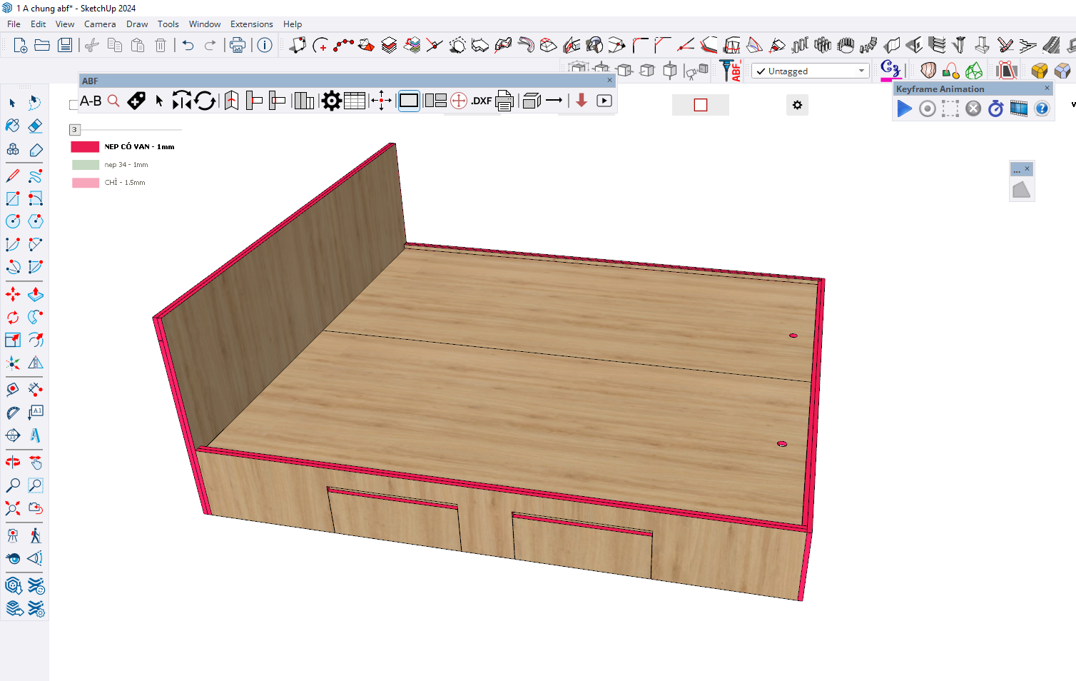
Task: Select the Eraser tool
Action: click(x=35, y=126)
